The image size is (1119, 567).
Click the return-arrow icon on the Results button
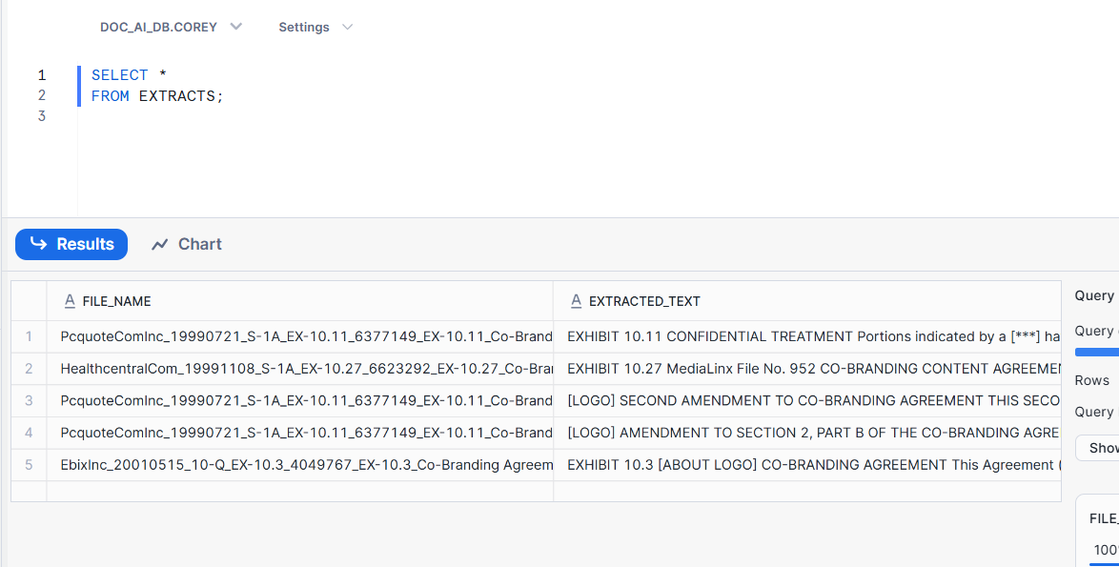[37, 244]
